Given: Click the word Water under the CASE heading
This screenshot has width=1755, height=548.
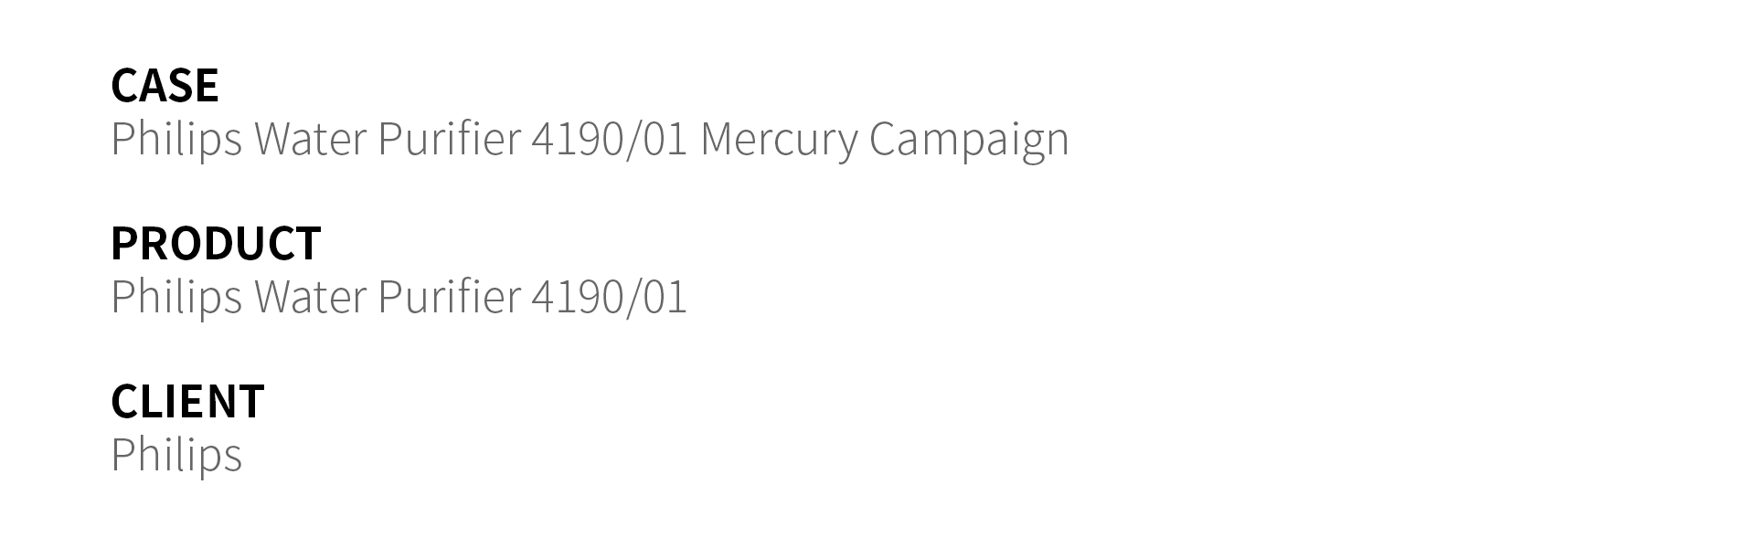Looking at the screenshot, I should 310,139.
